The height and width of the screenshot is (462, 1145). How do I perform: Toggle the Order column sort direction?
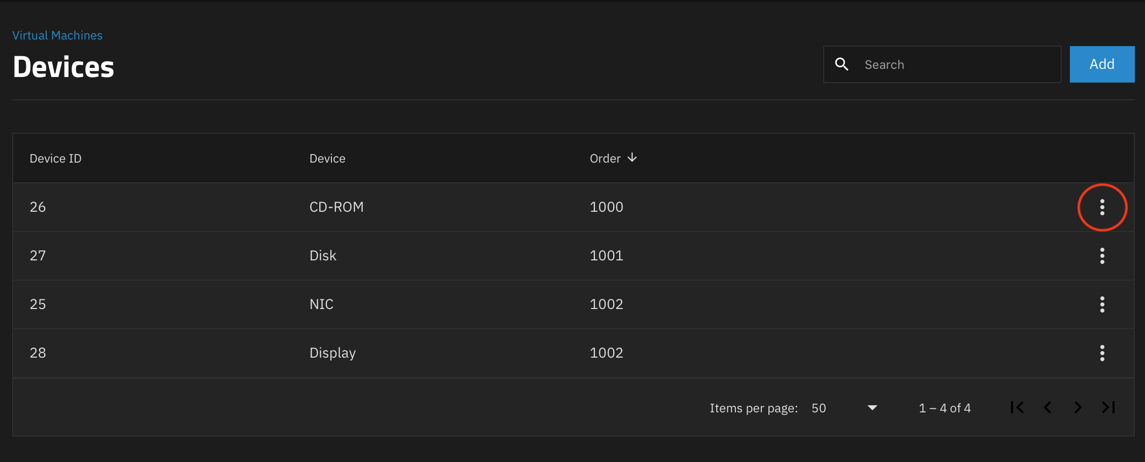[613, 158]
